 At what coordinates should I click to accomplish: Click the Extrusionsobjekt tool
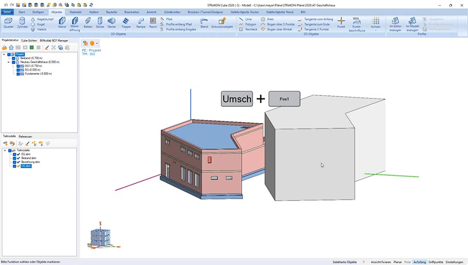click(x=222, y=22)
